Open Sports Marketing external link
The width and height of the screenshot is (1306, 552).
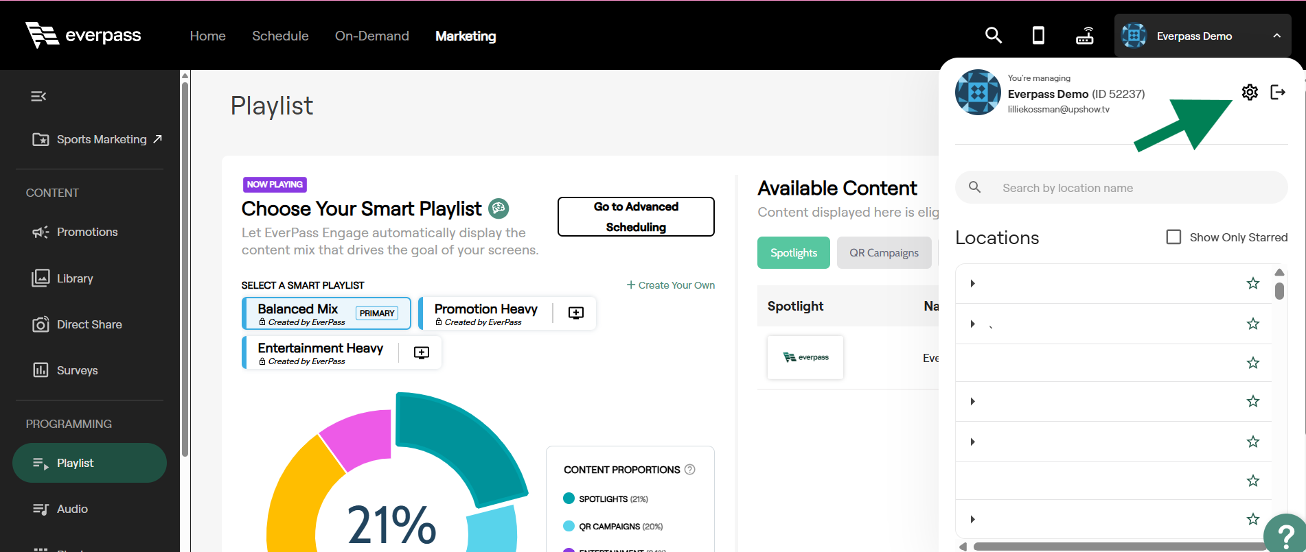coord(97,139)
